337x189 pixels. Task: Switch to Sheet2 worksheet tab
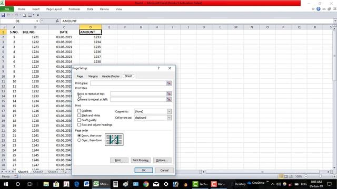[x=38, y=172]
